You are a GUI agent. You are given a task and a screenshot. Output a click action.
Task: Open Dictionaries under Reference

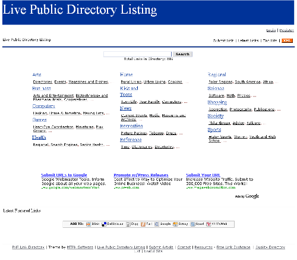pyautogui.click(x=142, y=147)
